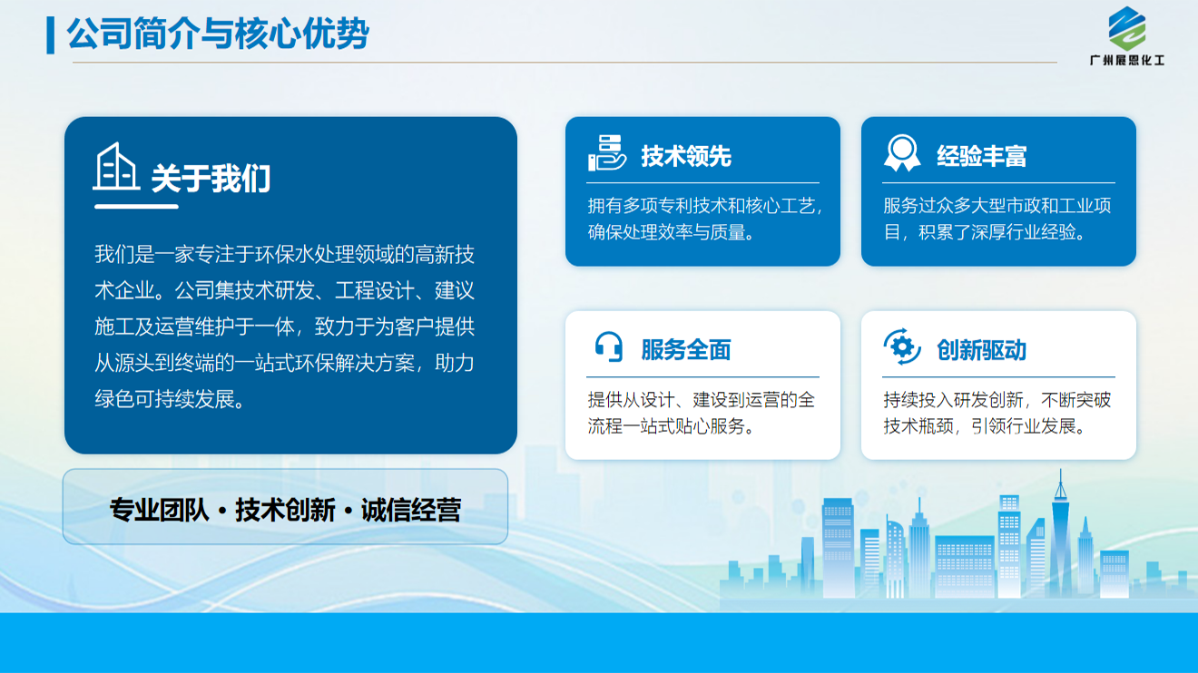Screen dimensions: 1198x673
Task: Select the slide title 公司简介与核心优势
Action: click(218, 34)
